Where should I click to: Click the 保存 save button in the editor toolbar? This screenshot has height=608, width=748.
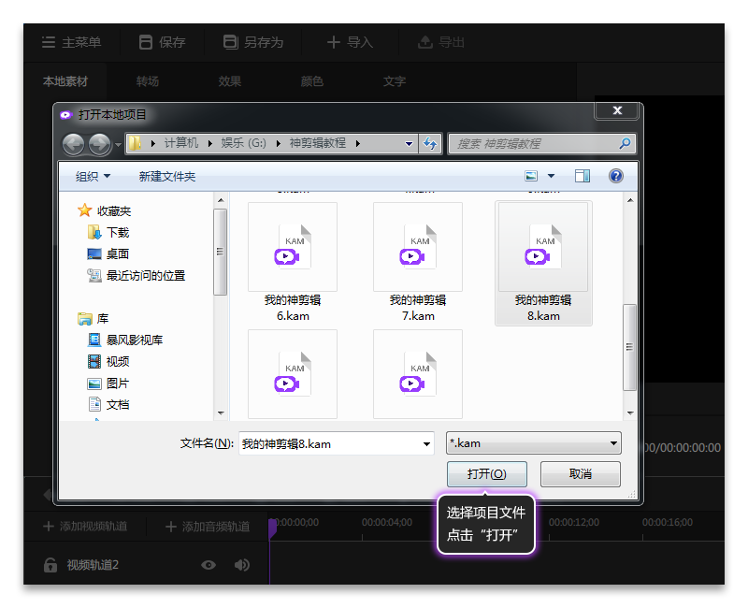tap(162, 42)
